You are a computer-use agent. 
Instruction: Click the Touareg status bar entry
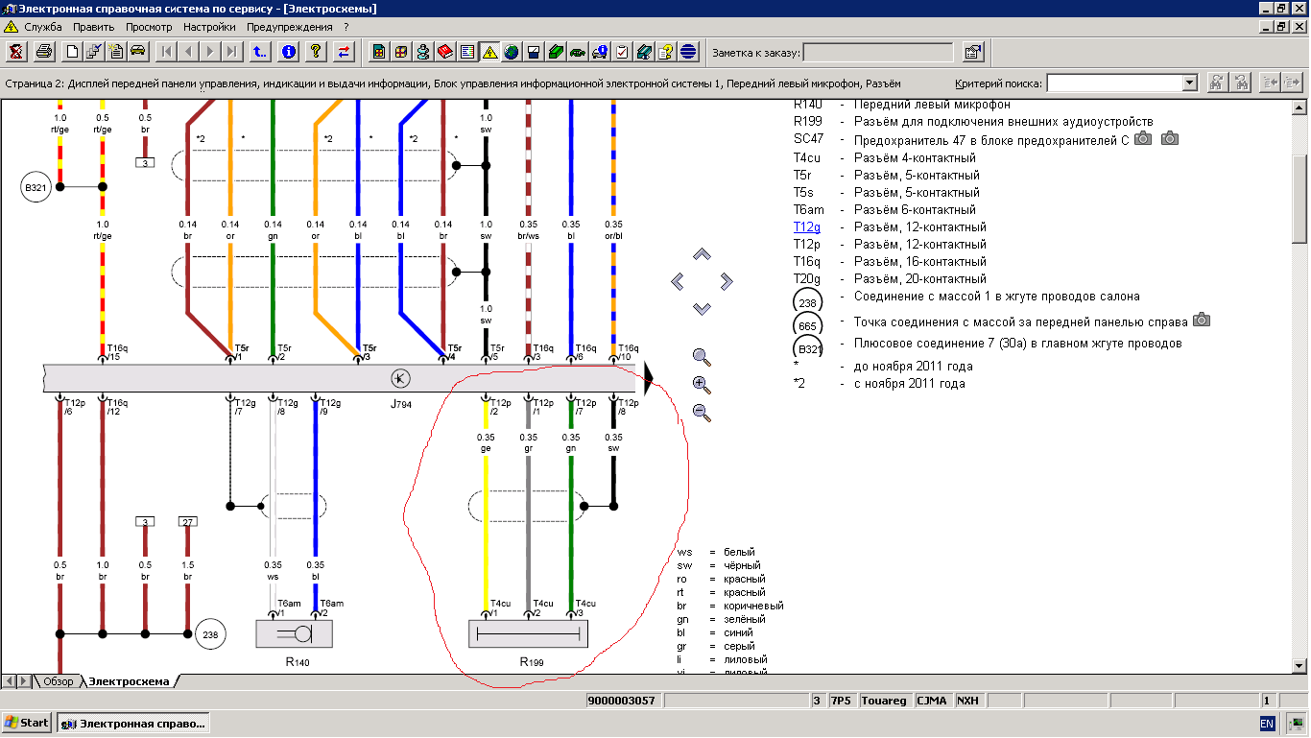coord(884,701)
